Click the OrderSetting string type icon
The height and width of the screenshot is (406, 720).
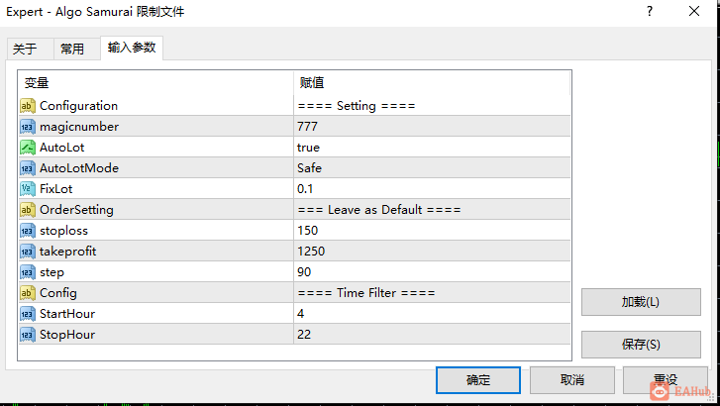tap(28, 210)
